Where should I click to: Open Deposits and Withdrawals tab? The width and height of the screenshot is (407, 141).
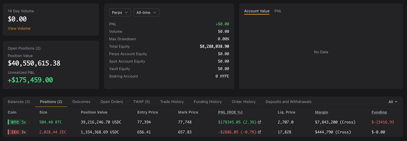(x=289, y=102)
